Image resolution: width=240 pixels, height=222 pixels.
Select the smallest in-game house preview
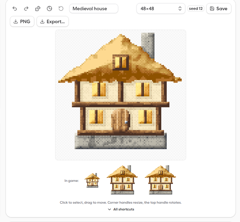click(92, 180)
